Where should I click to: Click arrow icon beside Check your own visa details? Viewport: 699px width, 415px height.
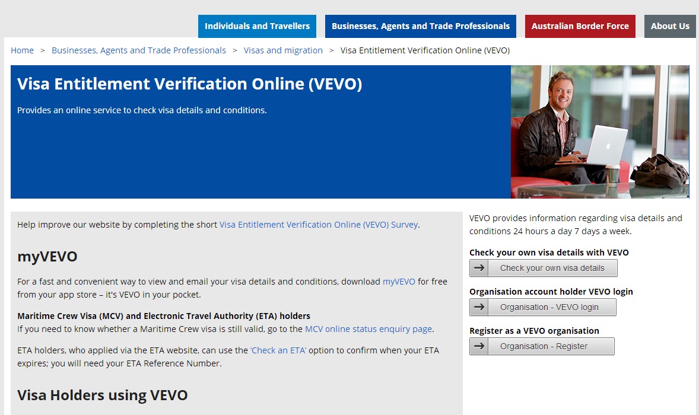479,268
